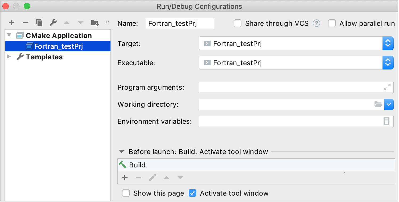The width and height of the screenshot is (399, 202).
Task: Add a new before-launch task
Action: click(x=125, y=178)
